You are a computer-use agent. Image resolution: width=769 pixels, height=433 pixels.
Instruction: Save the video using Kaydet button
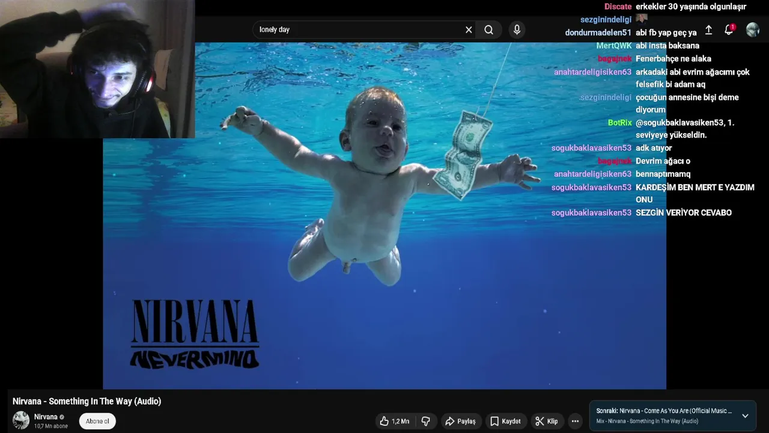(x=505, y=421)
